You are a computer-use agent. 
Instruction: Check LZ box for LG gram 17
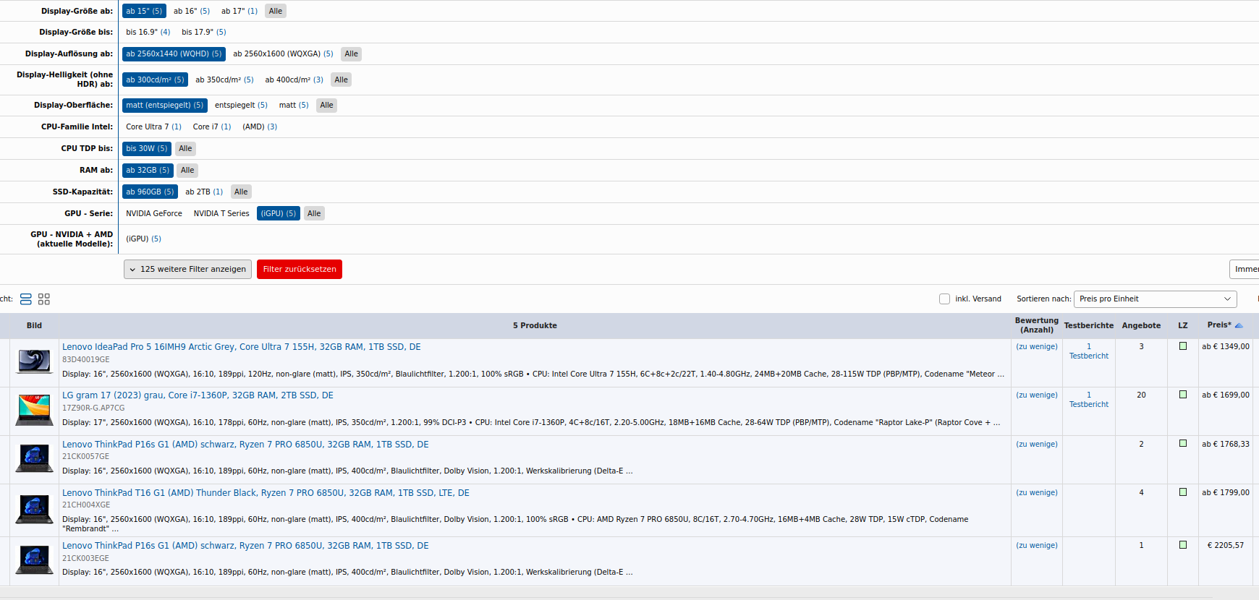1183,395
